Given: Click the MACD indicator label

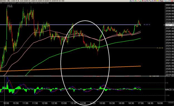Looking at the screenshot, I should click(x=170, y=90).
